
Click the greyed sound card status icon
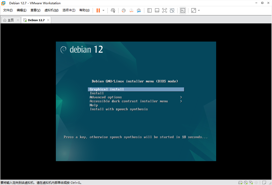pos(256,183)
